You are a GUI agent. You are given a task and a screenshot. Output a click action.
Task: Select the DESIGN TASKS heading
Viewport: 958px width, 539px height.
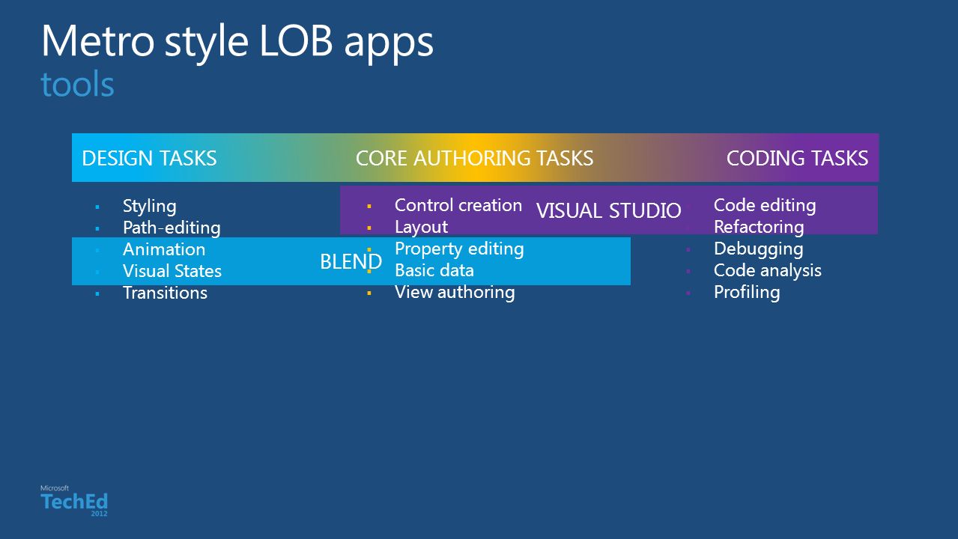pyautogui.click(x=149, y=158)
